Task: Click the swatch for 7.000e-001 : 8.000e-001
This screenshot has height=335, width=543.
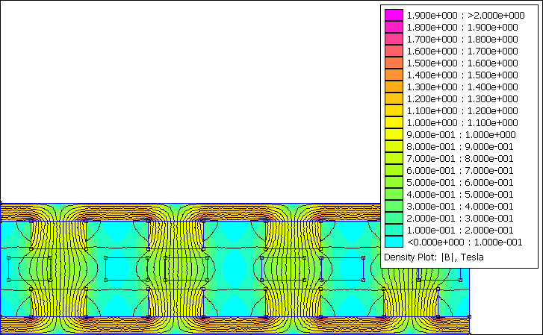Action: [394, 158]
